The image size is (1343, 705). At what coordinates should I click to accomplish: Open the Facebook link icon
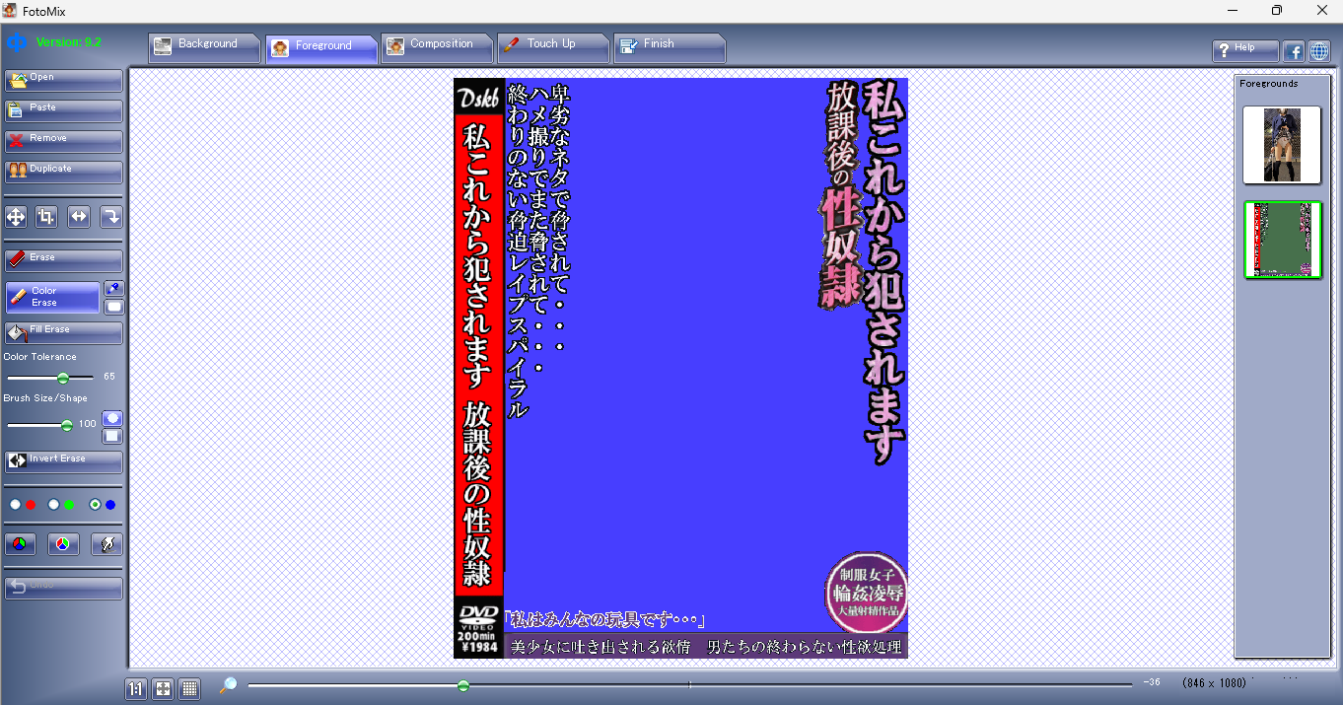pyautogui.click(x=1293, y=51)
